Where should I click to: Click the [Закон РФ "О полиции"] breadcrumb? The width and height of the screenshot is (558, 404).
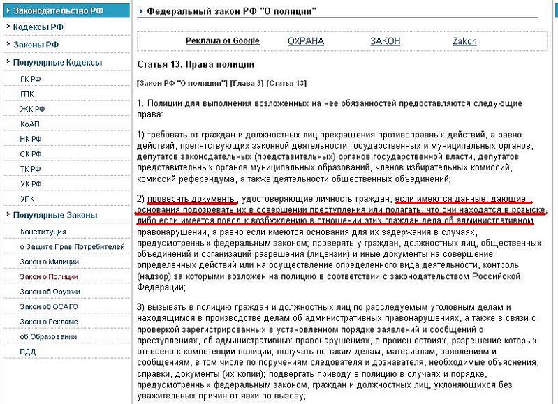click(184, 83)
